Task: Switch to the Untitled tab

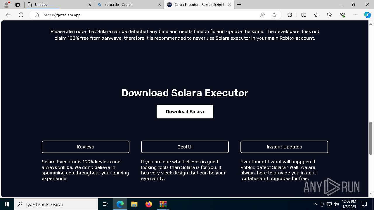Action: pos(58,5)
